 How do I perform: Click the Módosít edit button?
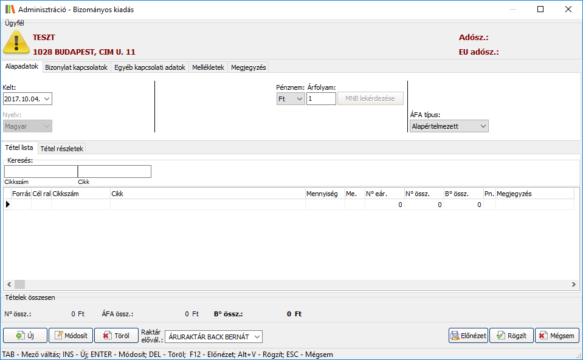point(71,336)
